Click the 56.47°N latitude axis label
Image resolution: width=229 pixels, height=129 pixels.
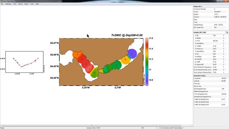pos(54,43)
